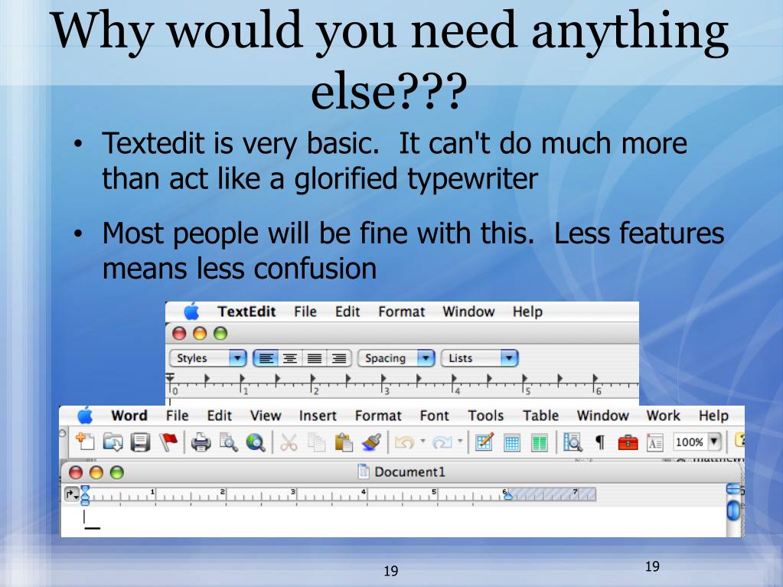Open the Apple menu in TextEdit menu bar
This screenshot has width=783, height=587.
click(191, 311)
